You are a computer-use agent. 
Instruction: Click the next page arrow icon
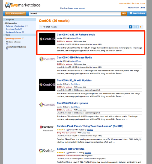(x=141, y=27)
